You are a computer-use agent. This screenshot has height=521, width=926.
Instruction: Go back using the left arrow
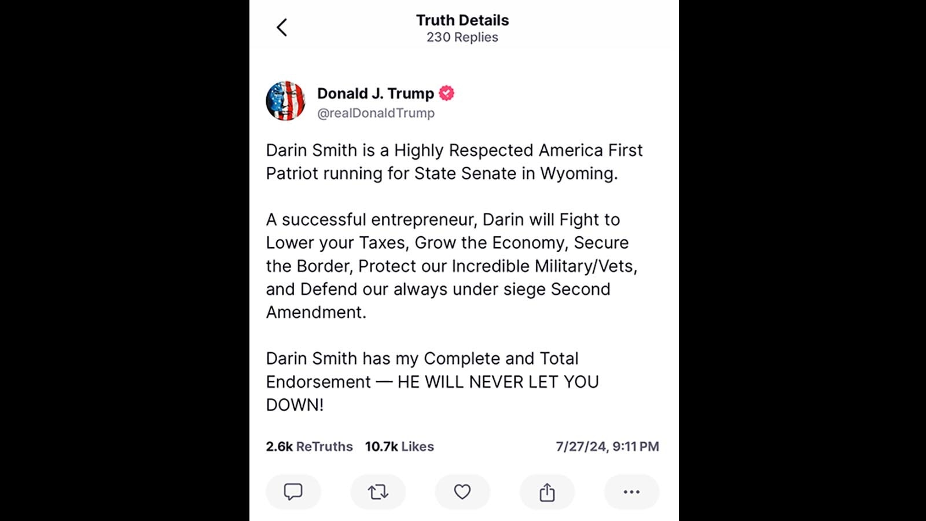(282, 28)
